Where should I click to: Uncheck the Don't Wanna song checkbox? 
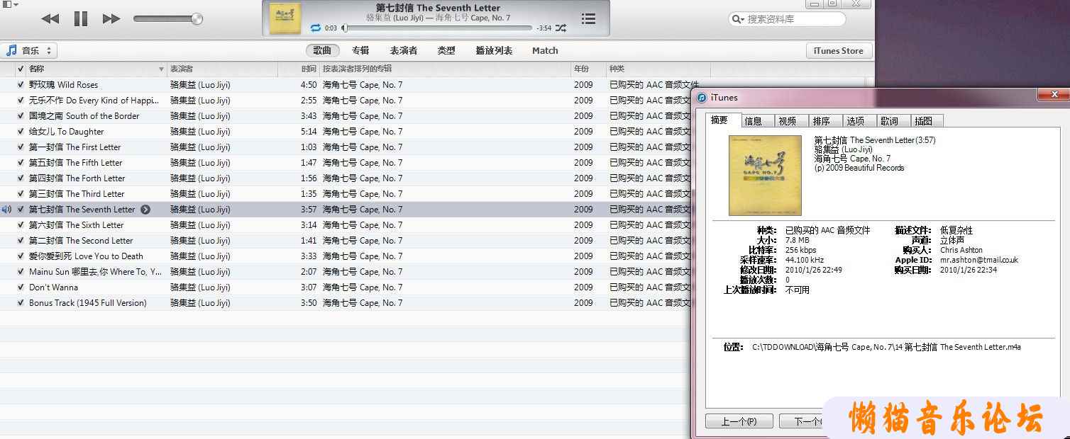click(x=21, y=287)
